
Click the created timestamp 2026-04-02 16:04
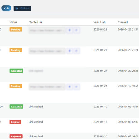point(128,137)
